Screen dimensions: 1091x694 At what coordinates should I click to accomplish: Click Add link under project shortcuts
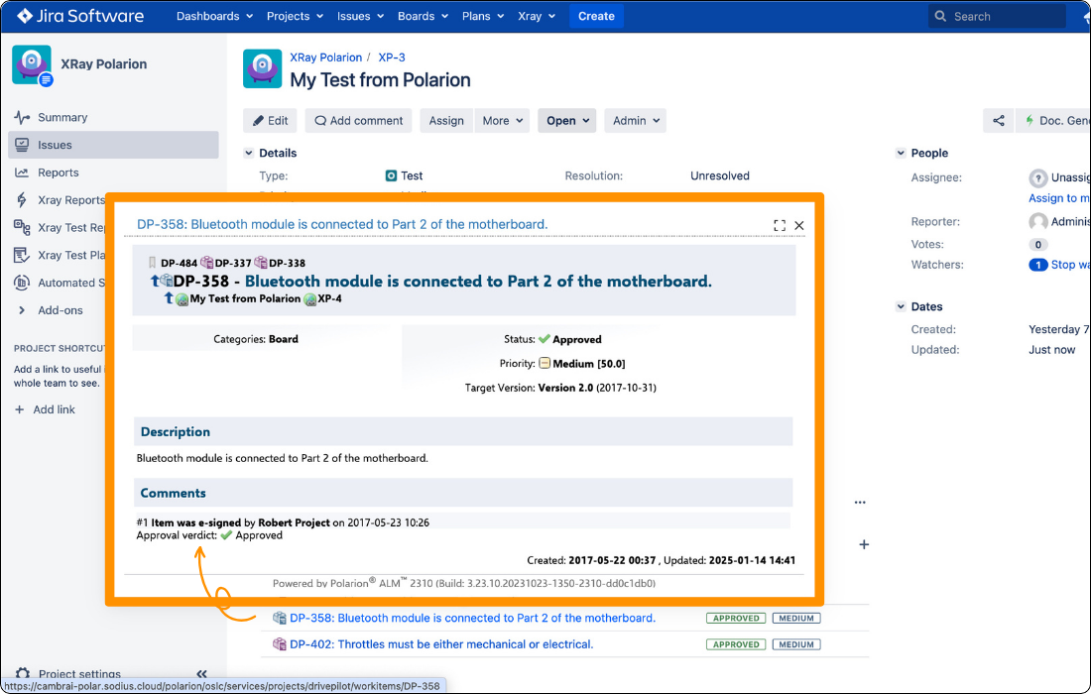point(46,409)
